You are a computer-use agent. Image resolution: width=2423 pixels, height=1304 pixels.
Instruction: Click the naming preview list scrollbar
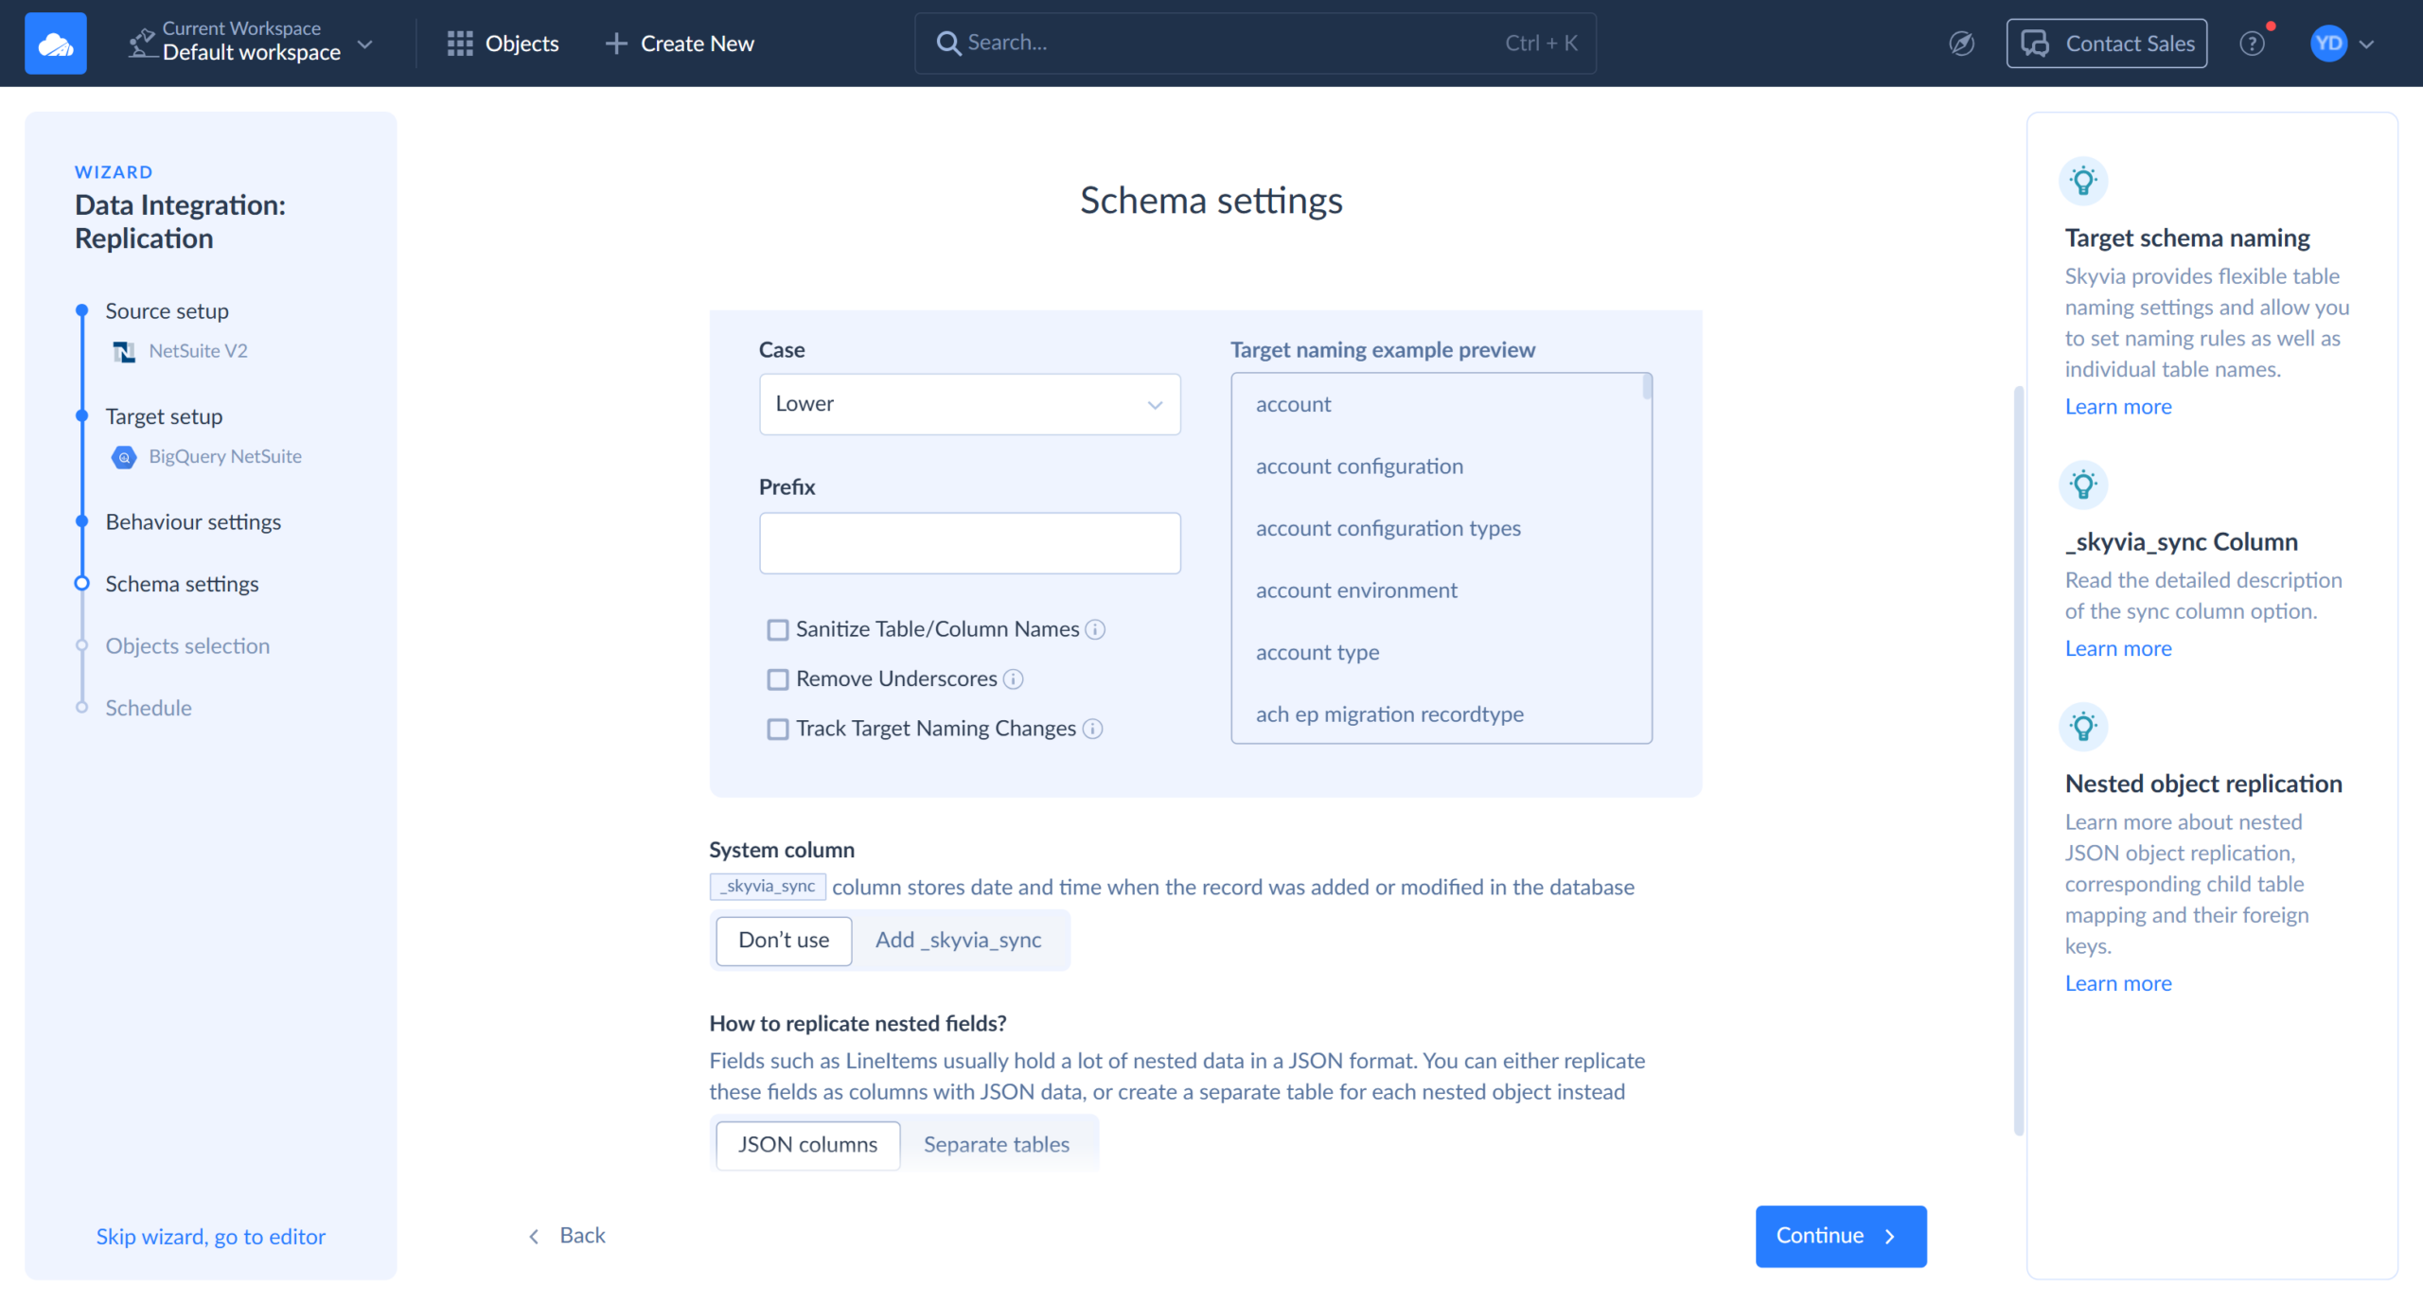click(x=1647, y=387)
